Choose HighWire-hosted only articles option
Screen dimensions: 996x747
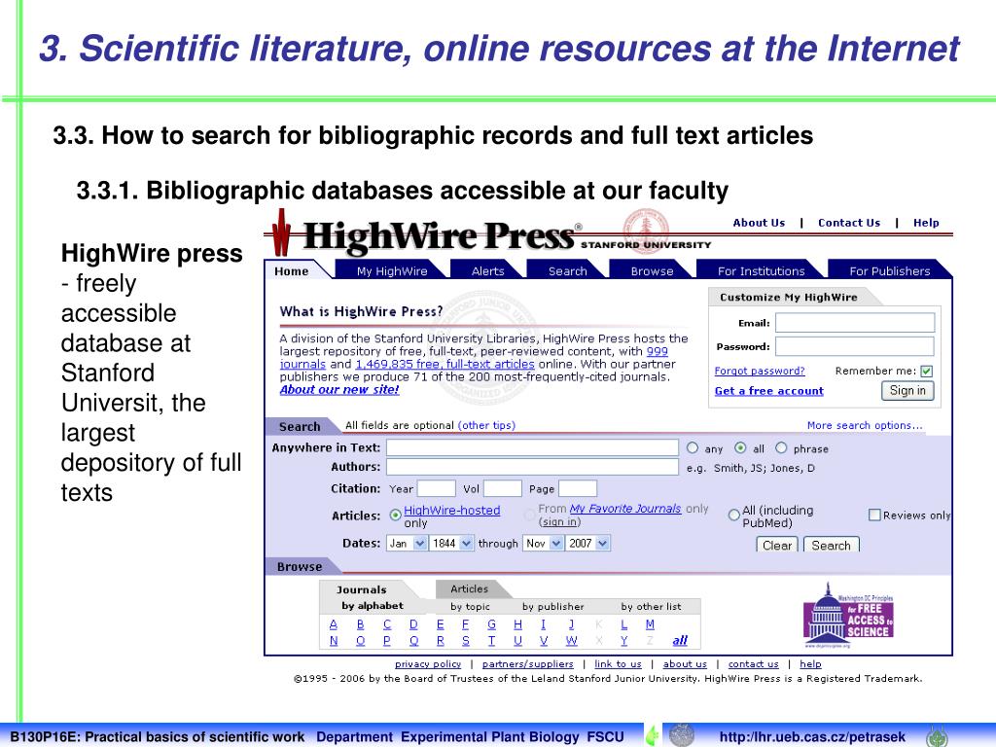pos(395,516)
